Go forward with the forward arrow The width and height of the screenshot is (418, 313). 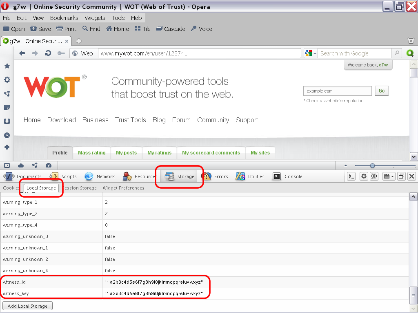[x=35, y=53]
